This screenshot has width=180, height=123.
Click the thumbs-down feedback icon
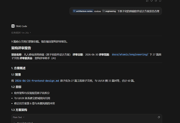(152, 1)
